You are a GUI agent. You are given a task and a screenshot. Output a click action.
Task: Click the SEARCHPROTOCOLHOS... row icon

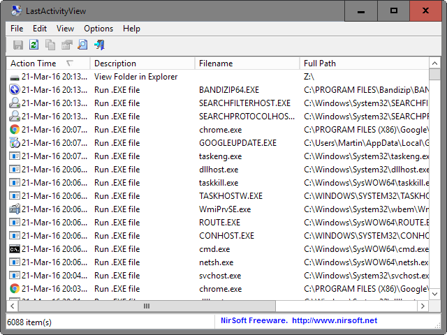tap(14, 117)
